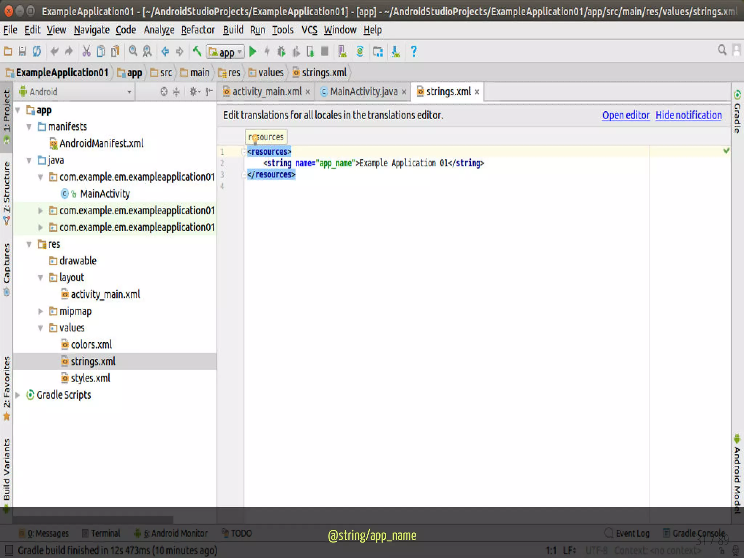
Task: Toggle the Gradle side panel
Action: (737, 112)
